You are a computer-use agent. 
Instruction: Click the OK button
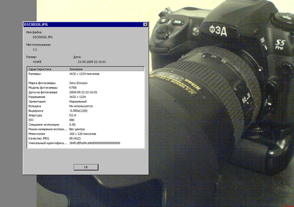coord(86,167)
